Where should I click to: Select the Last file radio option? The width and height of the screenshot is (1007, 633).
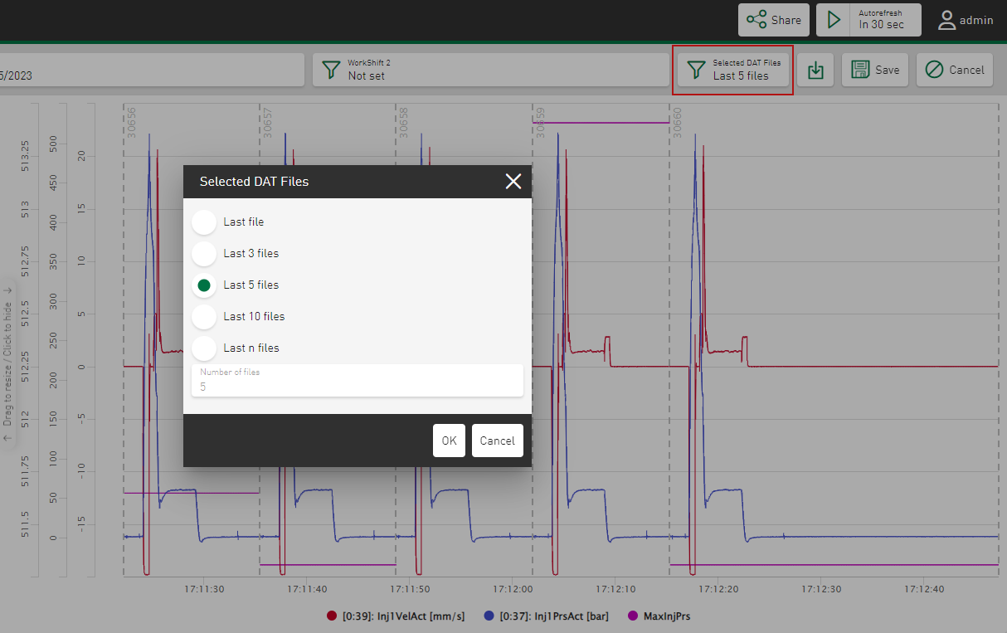(x=204, y=222)
